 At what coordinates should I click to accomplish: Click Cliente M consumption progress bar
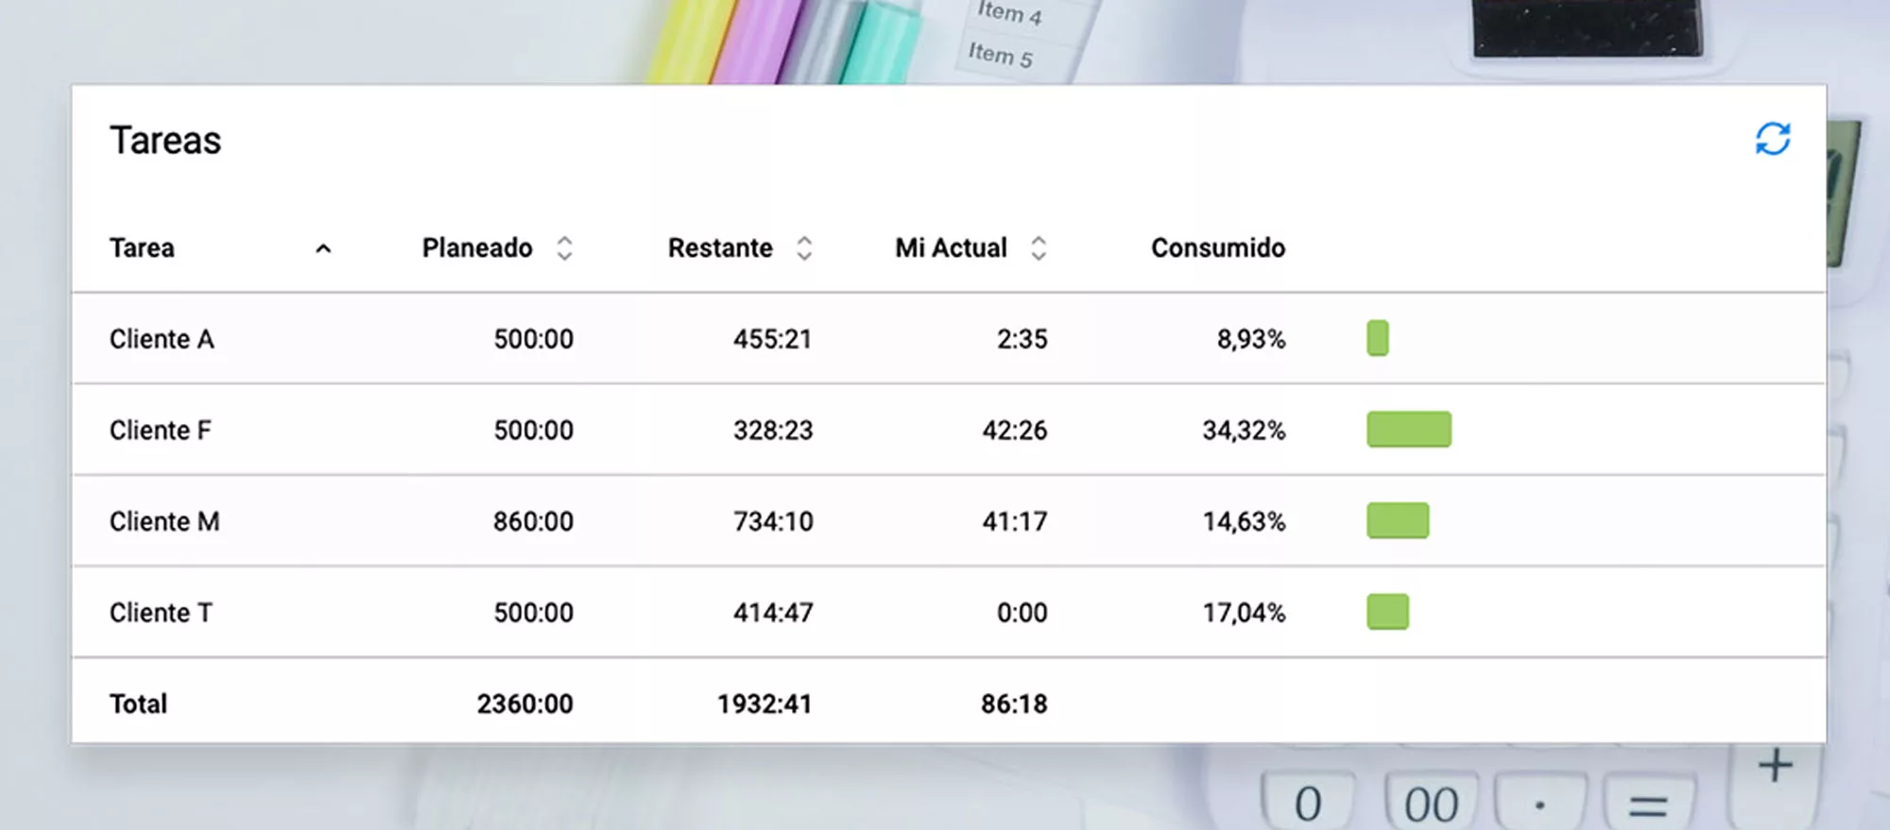(1398, 520)
